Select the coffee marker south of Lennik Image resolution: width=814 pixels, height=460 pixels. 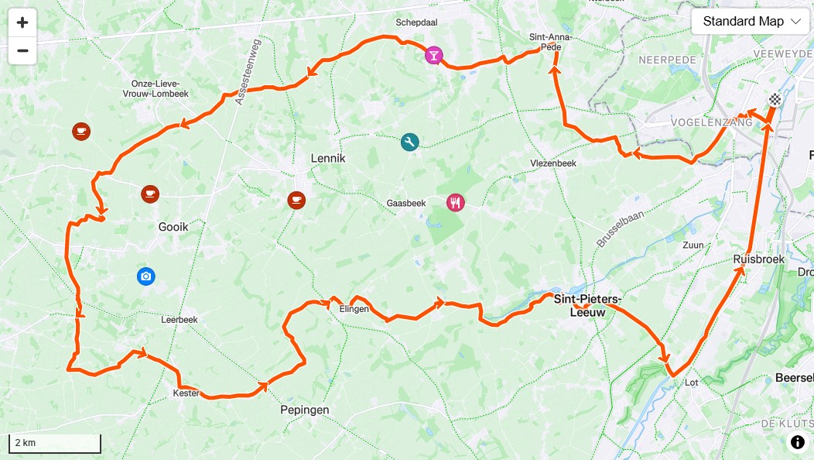[296, 200]
